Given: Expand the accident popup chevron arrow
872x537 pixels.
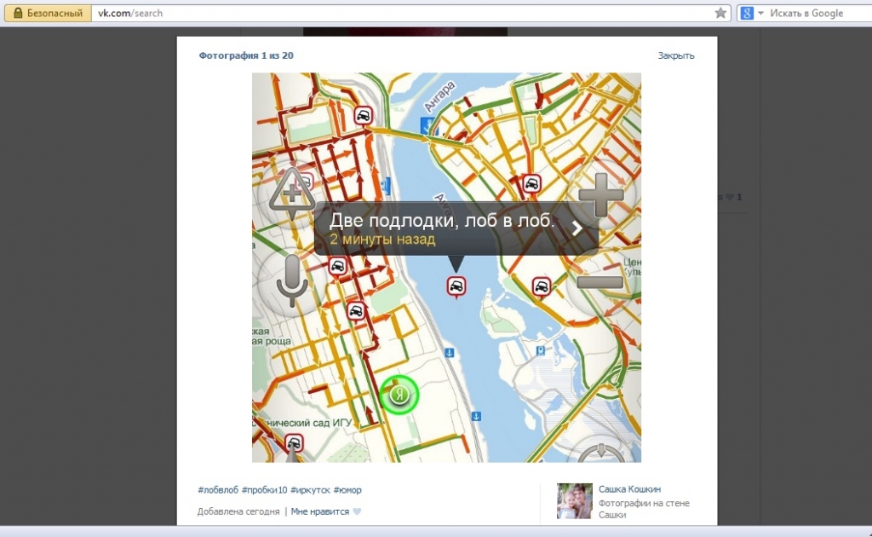Looking at the screenshot, I should [x=577, y=228].
